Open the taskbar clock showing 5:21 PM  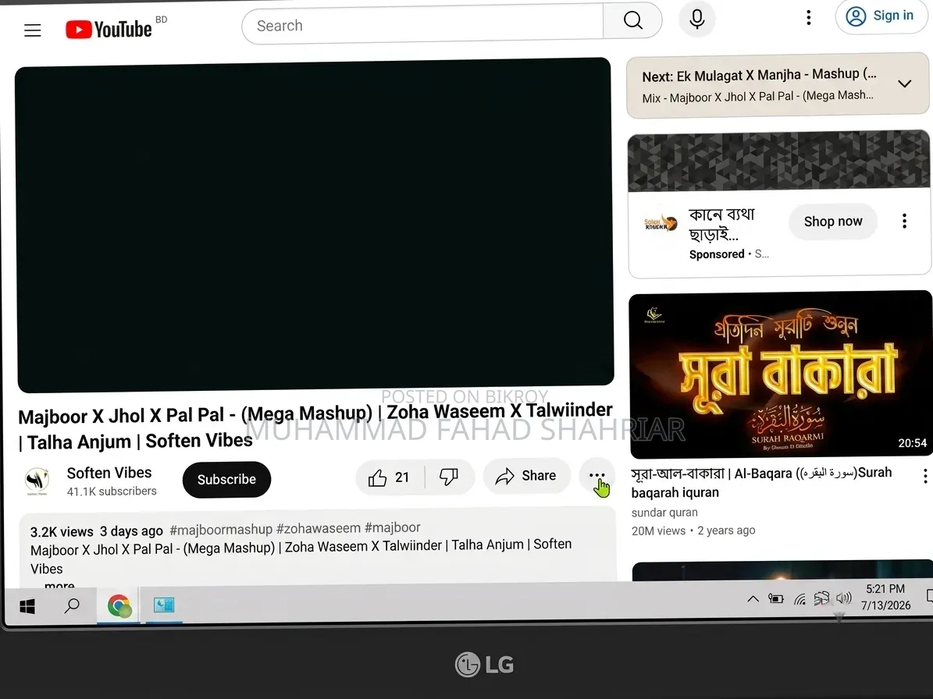(885, 597)
